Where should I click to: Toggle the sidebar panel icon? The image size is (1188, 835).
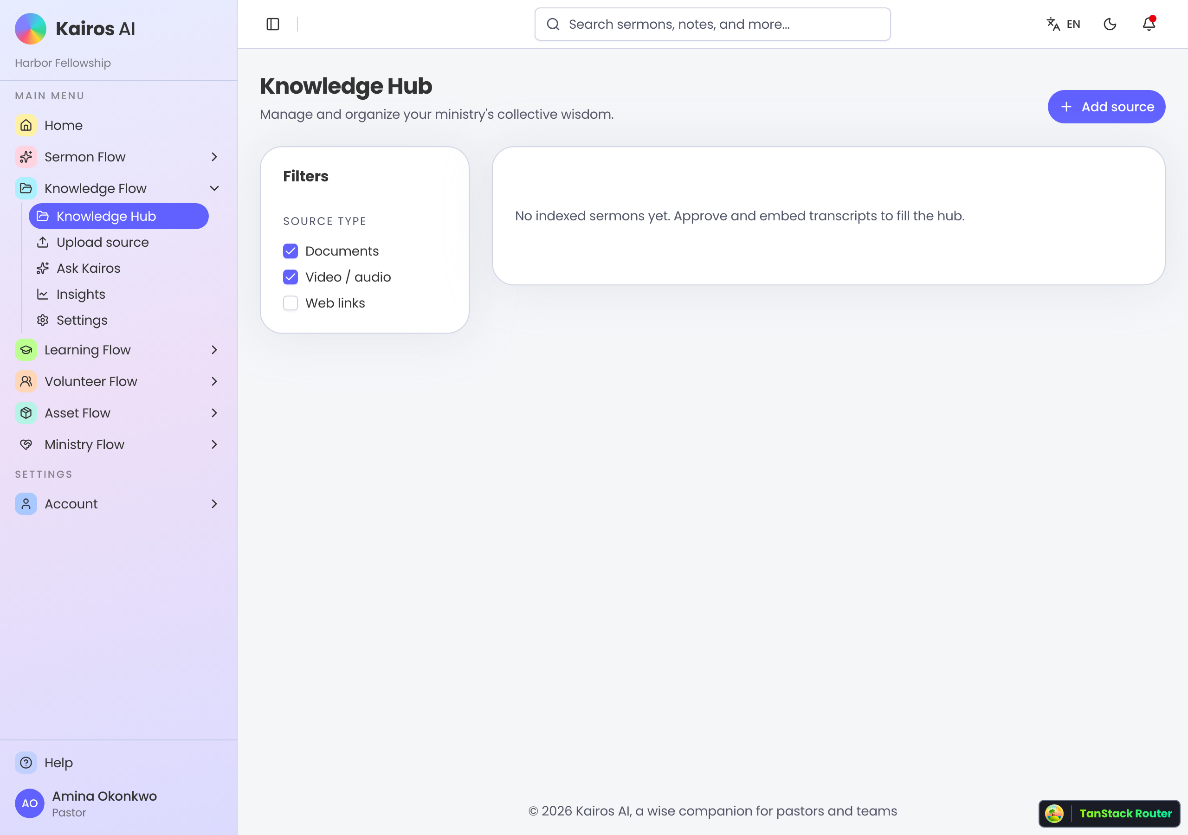tap(273, 24)
